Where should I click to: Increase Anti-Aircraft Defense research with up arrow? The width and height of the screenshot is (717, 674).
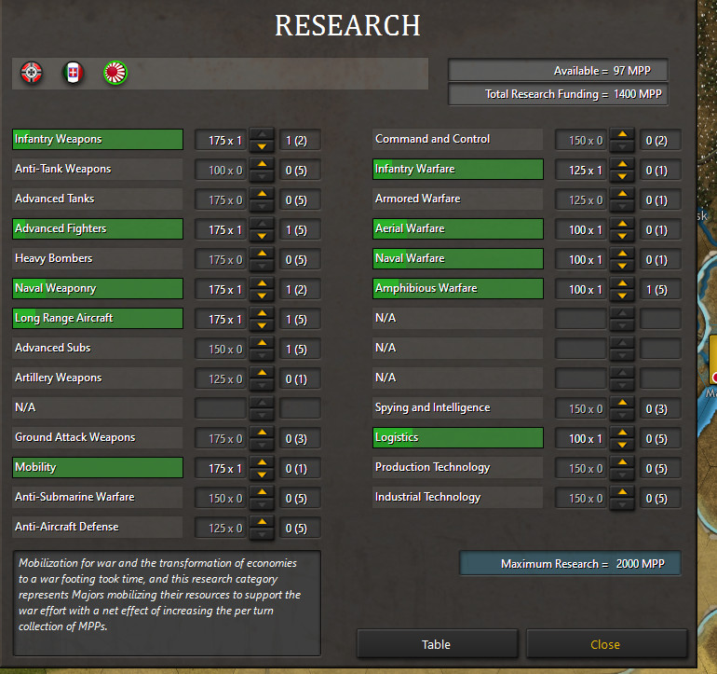[262, 521]
